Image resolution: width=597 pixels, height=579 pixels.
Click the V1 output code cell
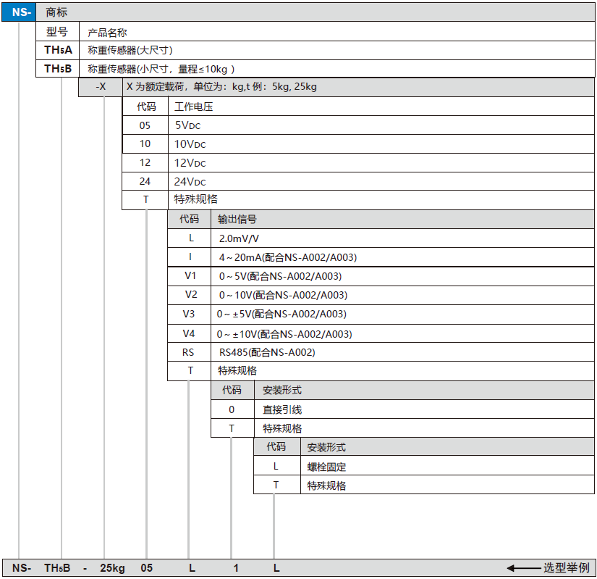[x=190, y=276]
